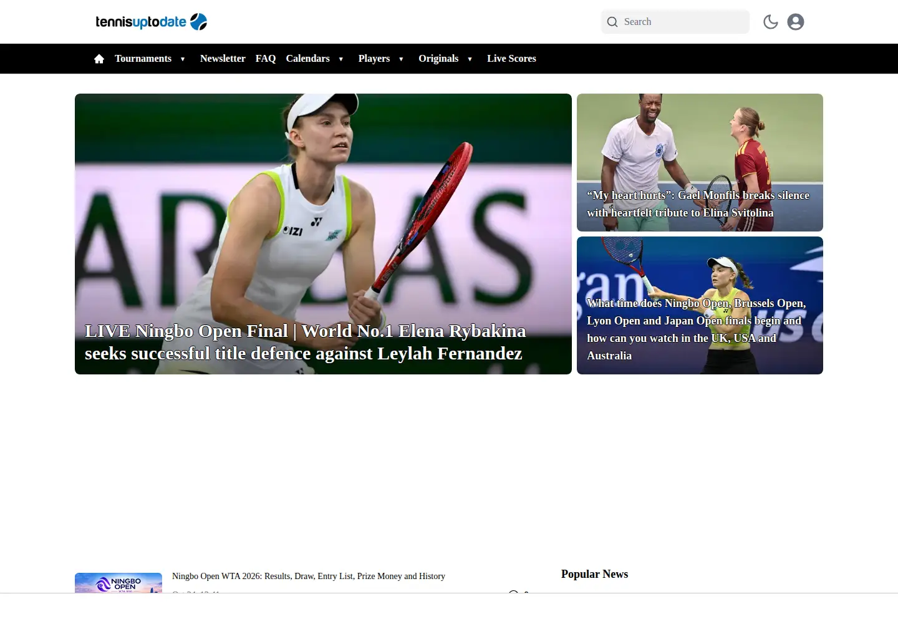Expand the Originals dropdown arrow
The image size is (898, 624).
pos(470,59)
